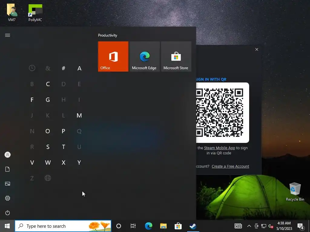
Task: Click the Windows Start button
Action: pos(7,226)
